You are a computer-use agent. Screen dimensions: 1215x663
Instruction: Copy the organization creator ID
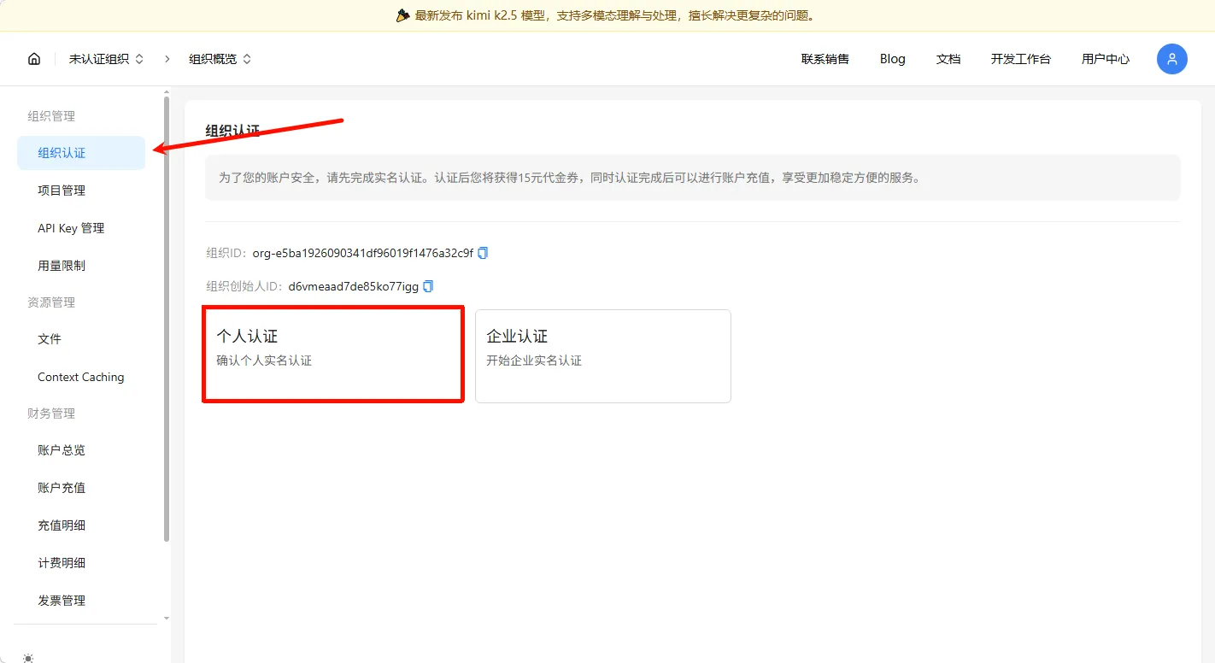click(429, 286)
